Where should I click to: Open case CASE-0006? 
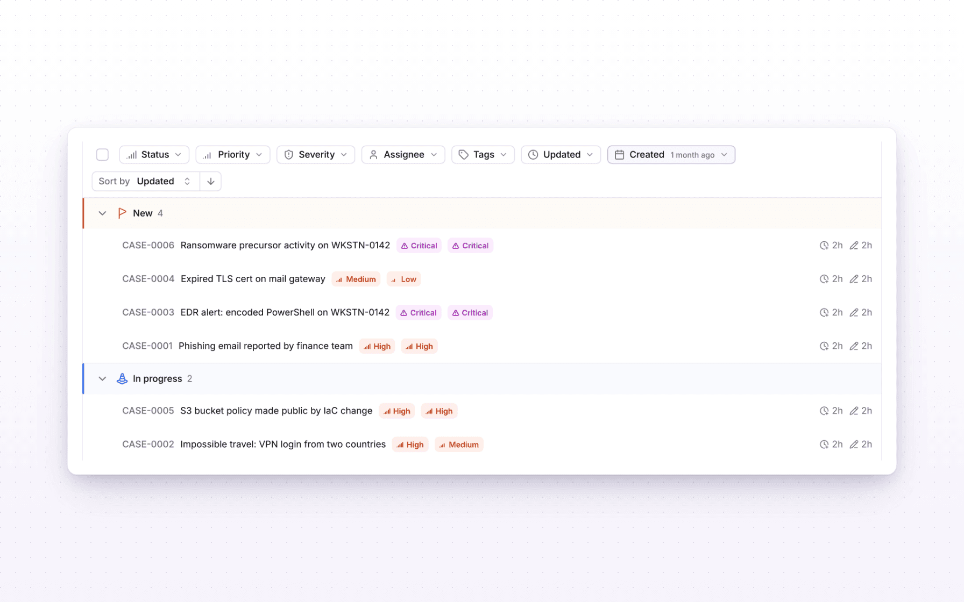[x=148, y=245]
